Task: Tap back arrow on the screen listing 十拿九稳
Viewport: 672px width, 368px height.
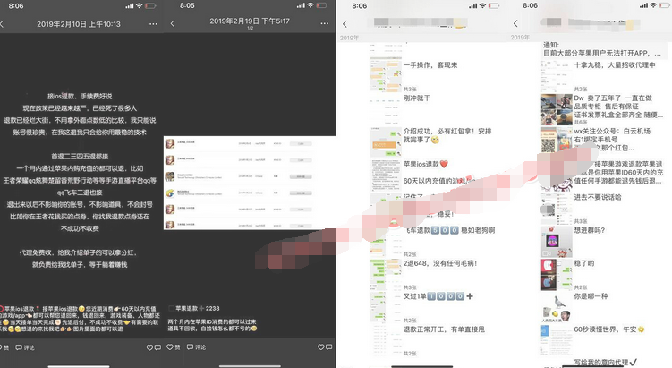Action: pyautogui.click(x=515, y=23)
